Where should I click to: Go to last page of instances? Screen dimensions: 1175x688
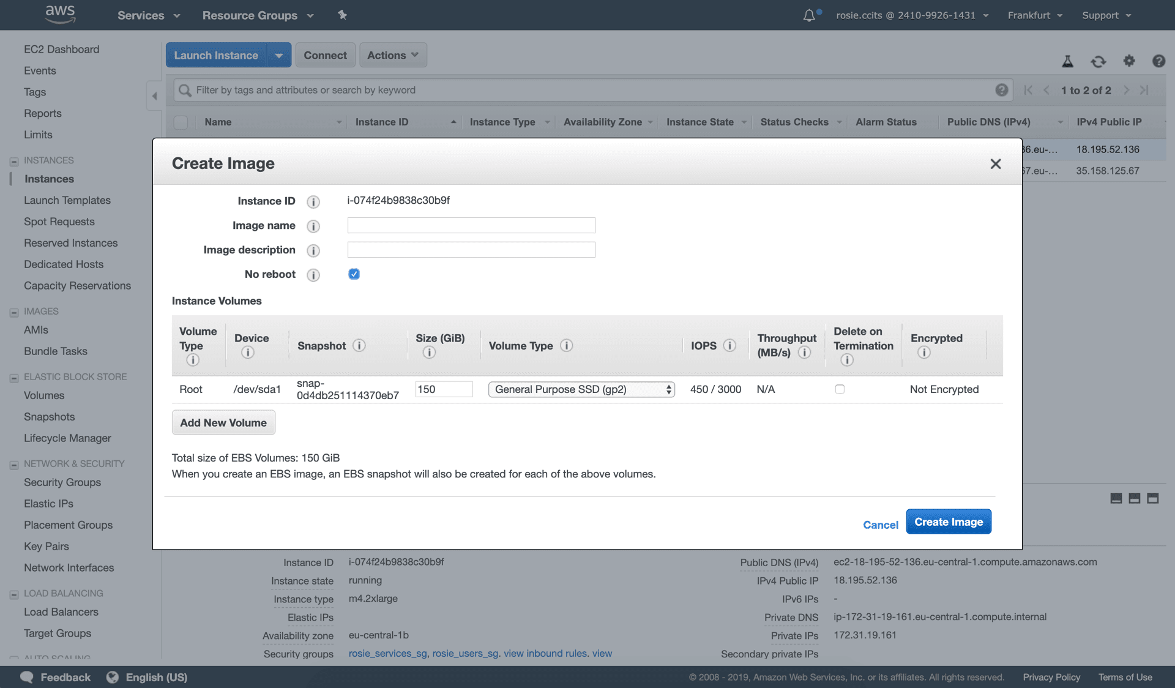(1144, 90)
